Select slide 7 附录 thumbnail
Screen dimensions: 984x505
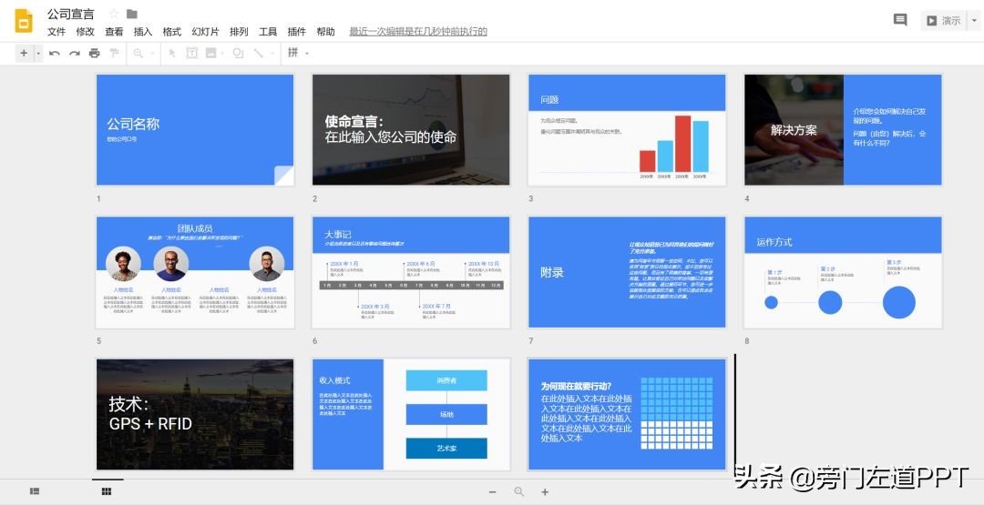[x=627, y=272]
